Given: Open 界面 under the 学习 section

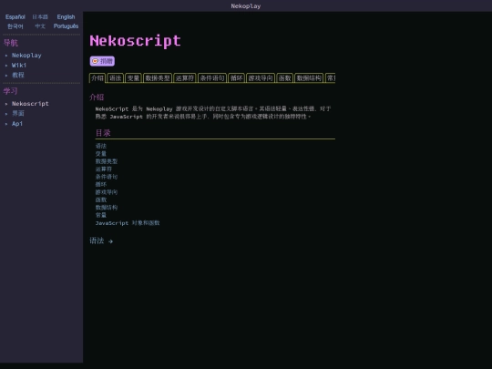Looking at the screenshot, I should (x=18, y=114).
